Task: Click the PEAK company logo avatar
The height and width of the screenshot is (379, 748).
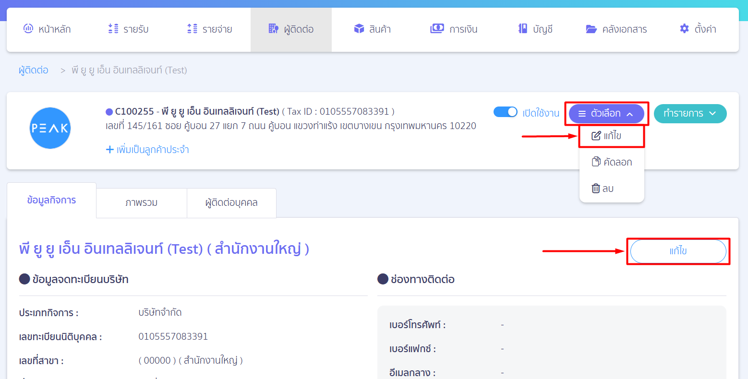Action: (50, 128)
